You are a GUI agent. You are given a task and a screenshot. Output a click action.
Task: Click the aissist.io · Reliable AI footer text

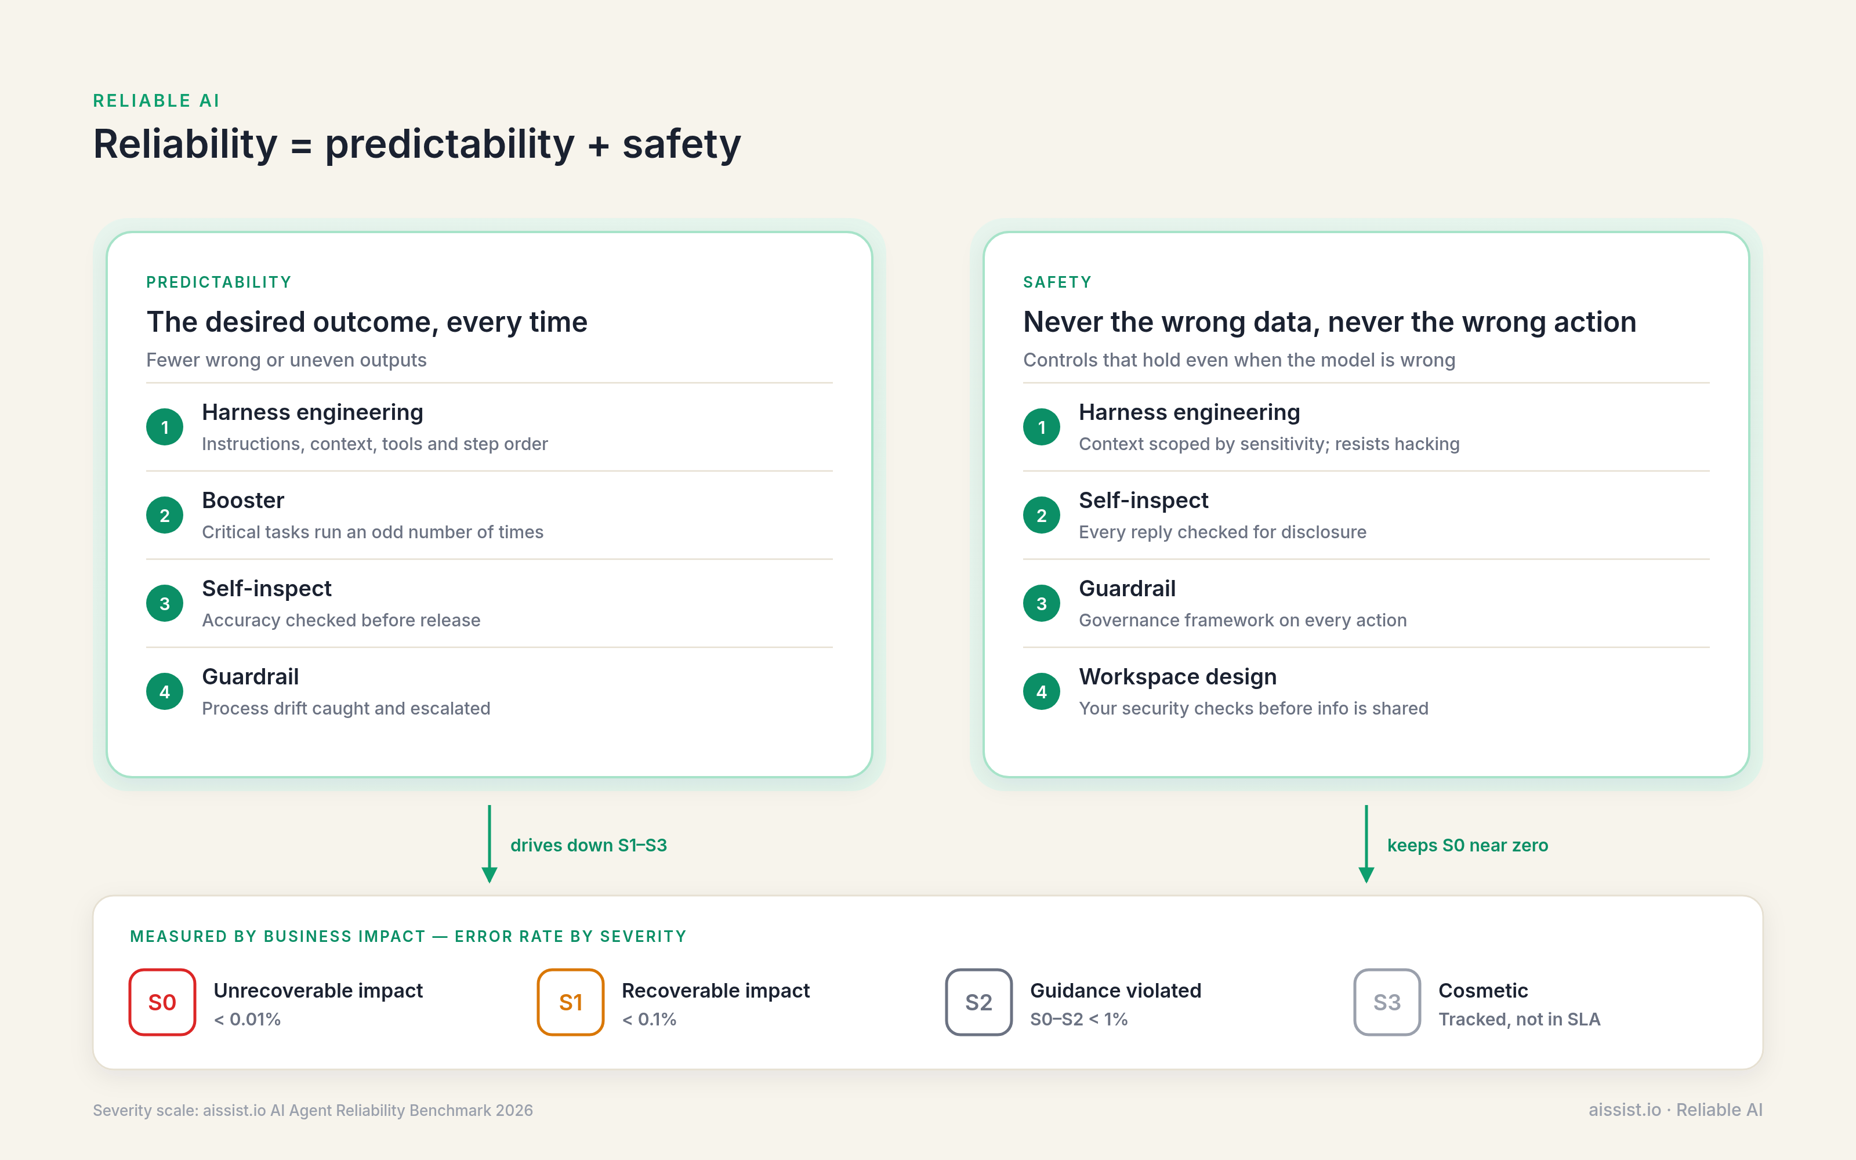click(1675, 1110)
